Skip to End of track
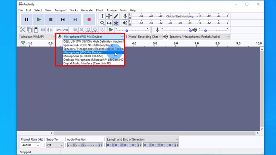 pos(75,20)
